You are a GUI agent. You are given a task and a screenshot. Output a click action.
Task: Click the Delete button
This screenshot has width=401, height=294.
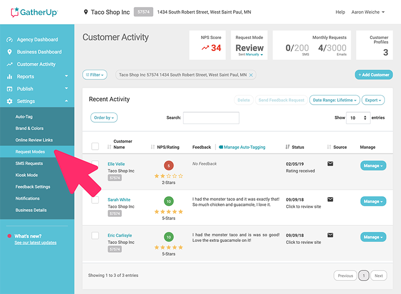pos(244,100)
